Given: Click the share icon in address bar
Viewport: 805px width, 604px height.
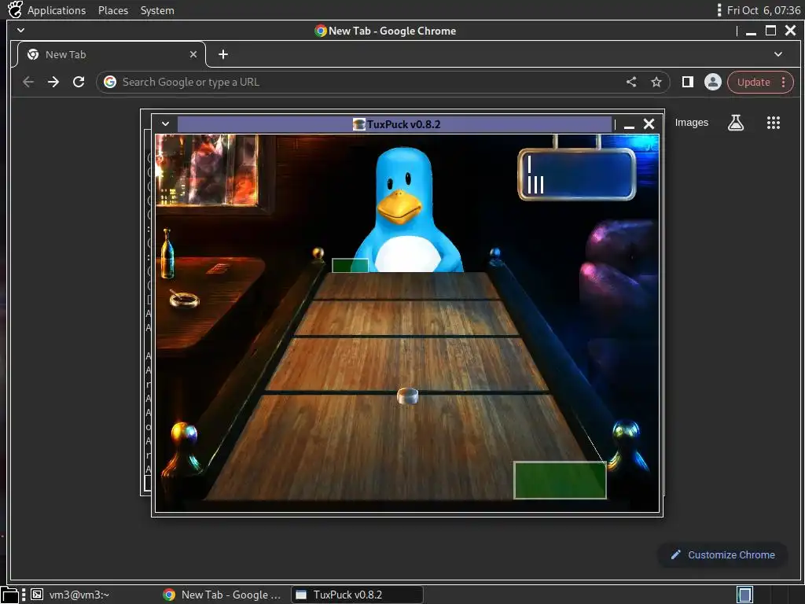Looking at the screenshot, I should 631,82.
